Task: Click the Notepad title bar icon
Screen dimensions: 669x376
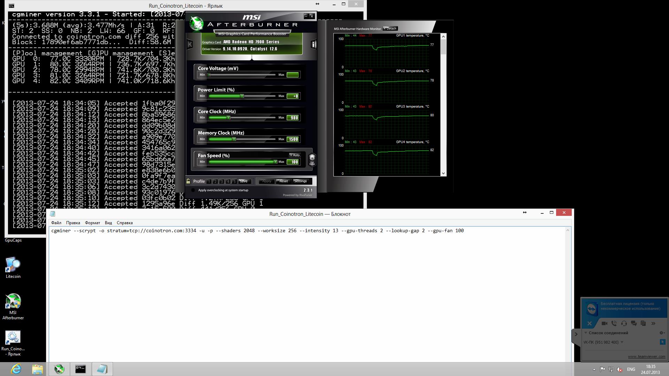Action: 53,214
